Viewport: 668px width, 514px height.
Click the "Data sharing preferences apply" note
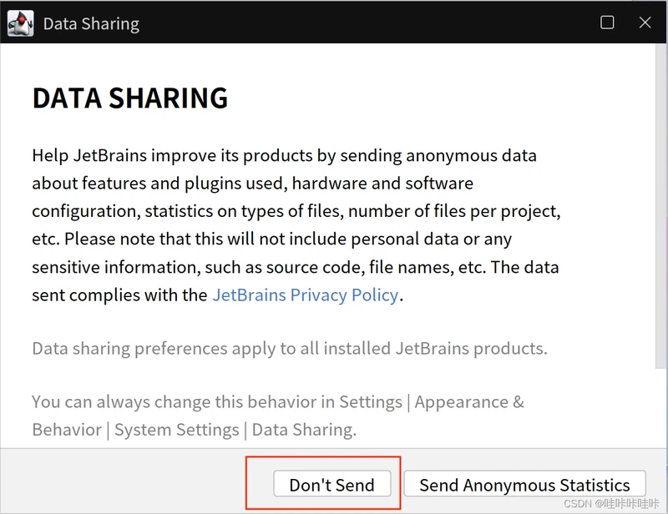tap(290, 348)
